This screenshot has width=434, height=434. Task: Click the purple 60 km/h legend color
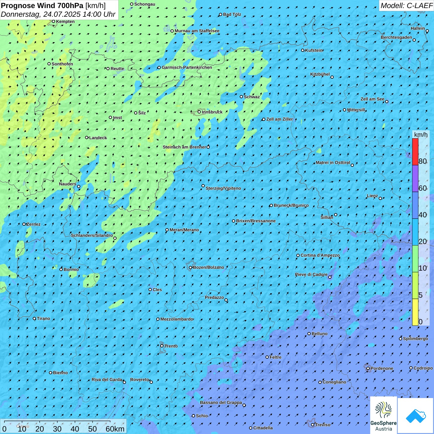tap(415, 179)
